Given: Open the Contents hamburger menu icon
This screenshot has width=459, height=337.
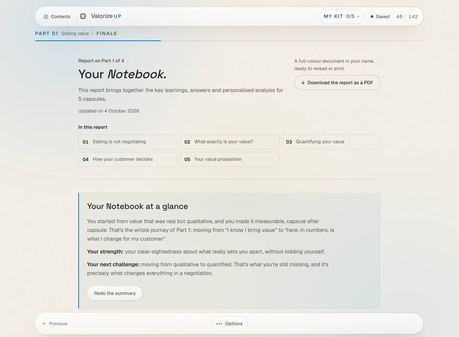Looking at the screenshot, I should 46,17.
